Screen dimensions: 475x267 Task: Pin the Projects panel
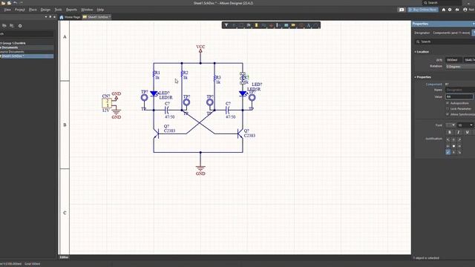[x=50, y=17]
